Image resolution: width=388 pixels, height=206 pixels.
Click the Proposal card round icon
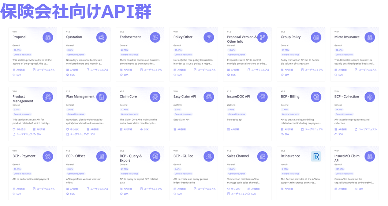48,37
